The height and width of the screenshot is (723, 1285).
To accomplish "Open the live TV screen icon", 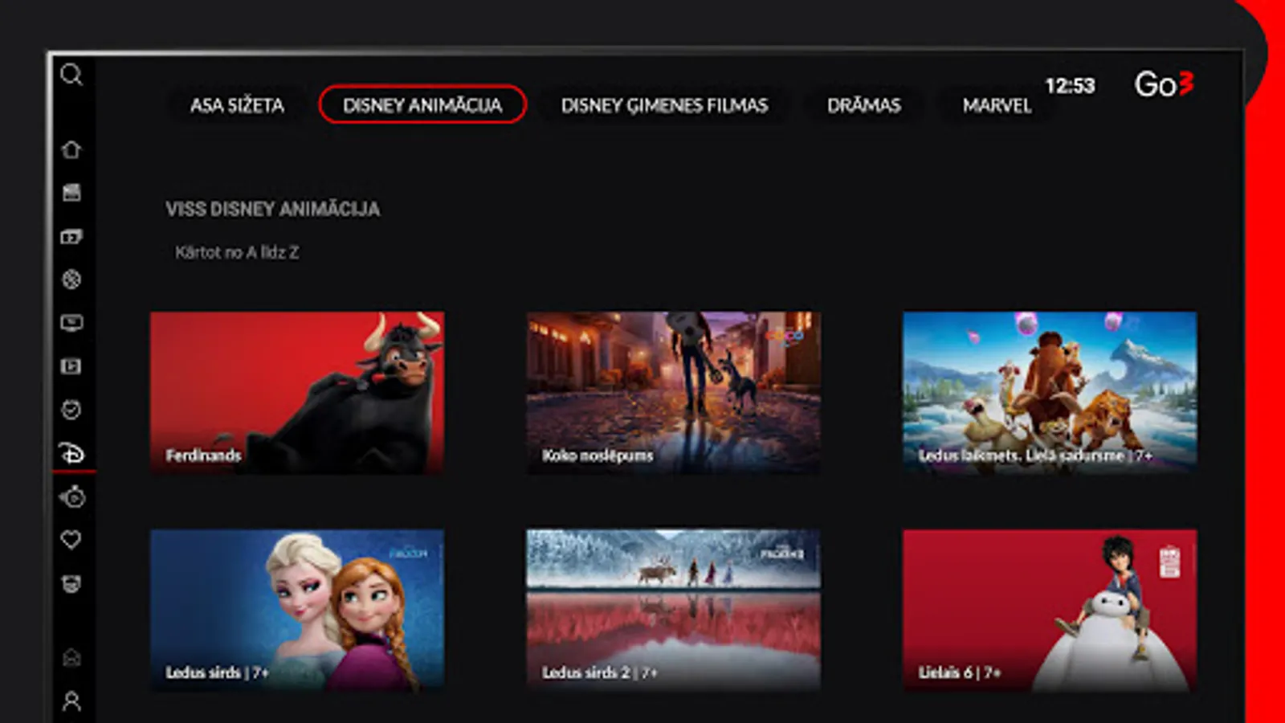I will click(71, 323).
